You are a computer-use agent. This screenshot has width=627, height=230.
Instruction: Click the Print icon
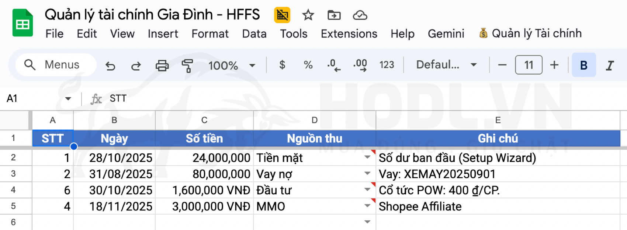[x=162, y=66]
